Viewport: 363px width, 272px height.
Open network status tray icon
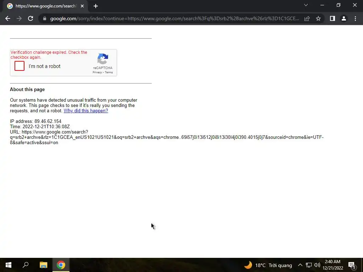pos(309,265)
